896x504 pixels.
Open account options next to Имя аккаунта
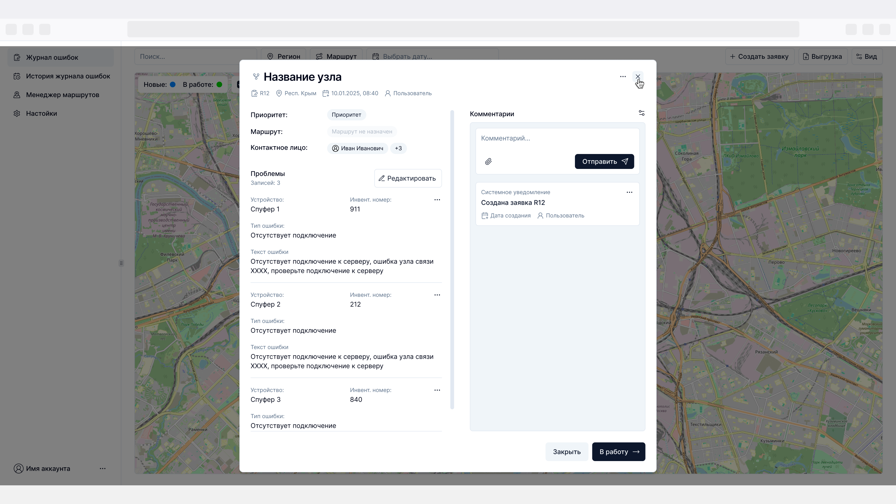click(102, 469)
